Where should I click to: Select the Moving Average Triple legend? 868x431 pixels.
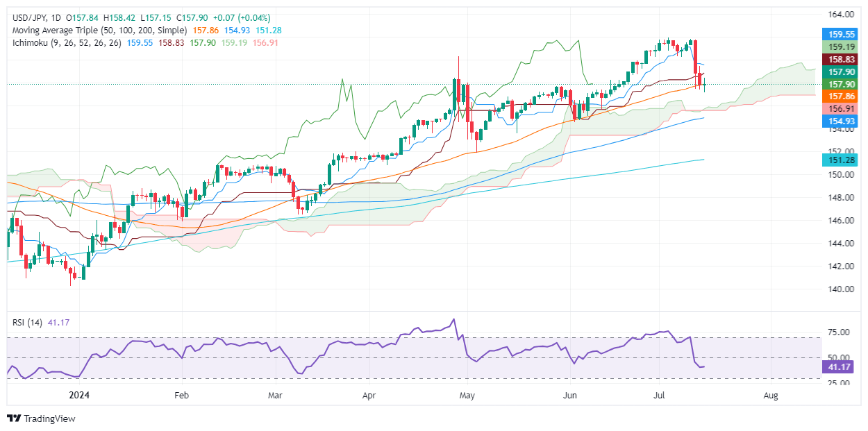pos(99,31)
